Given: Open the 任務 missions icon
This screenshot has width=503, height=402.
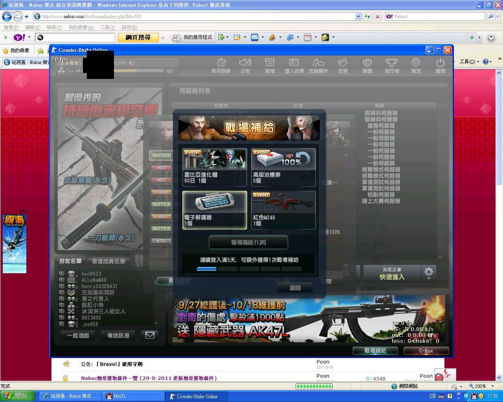Looking at the screenshot, I should 343,66.
